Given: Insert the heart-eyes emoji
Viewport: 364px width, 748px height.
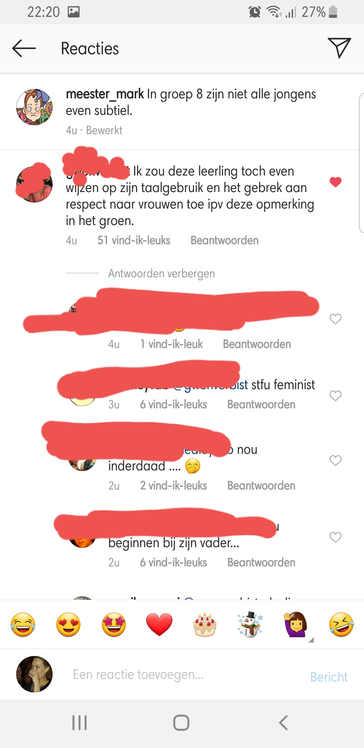Looking at the screenshot, I should point(68,624).
